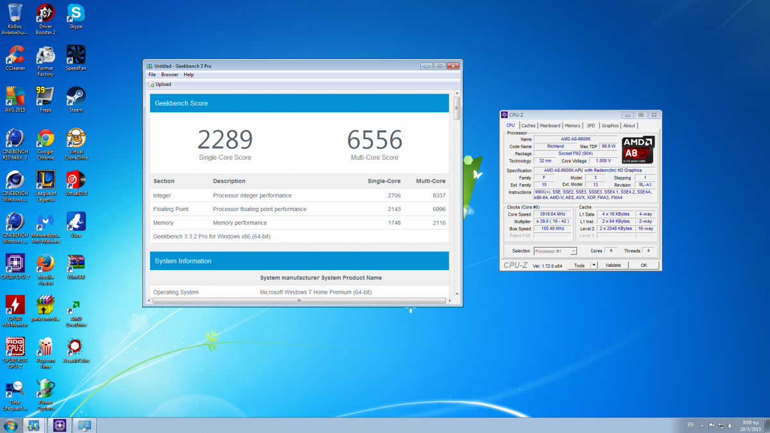The image size is (770, 433).
Task: Show hidden system tray icons
Action: [703, 425]
